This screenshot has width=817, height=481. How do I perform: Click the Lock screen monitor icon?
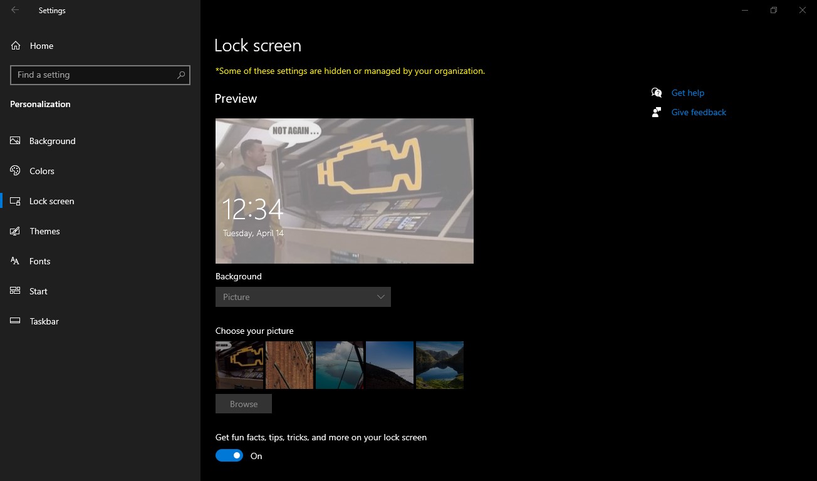pyautogui.click(x=16, y=201)
